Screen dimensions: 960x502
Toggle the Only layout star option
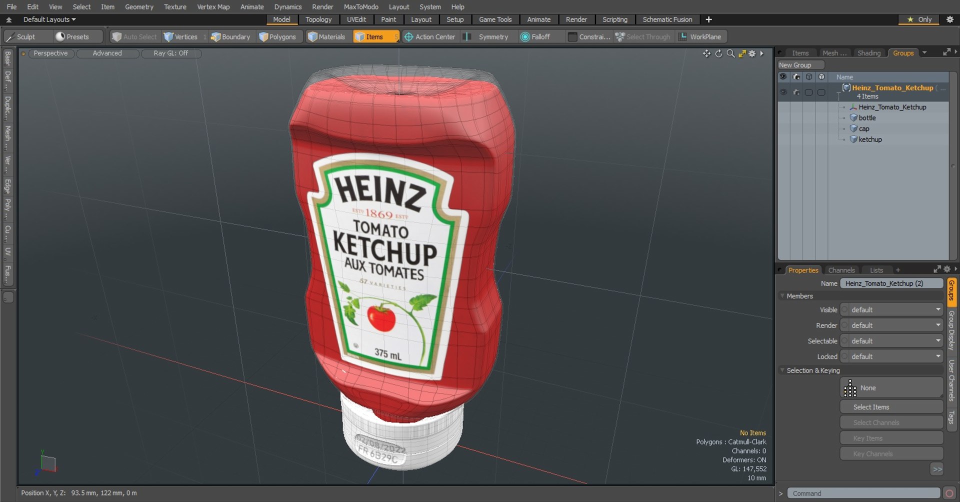pos(920,19)
